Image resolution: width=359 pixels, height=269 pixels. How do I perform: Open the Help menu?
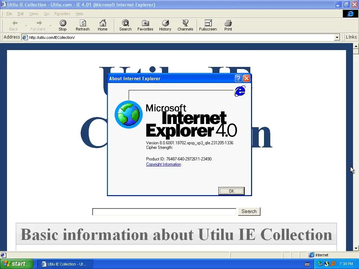(x=80, y=14)
